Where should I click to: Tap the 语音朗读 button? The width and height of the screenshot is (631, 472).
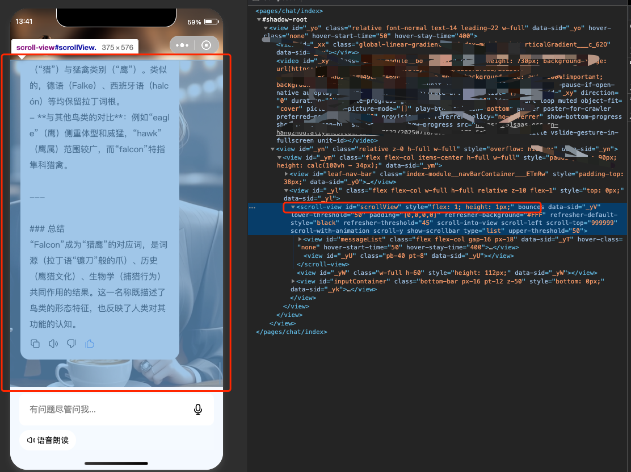(x=48, y=440)
